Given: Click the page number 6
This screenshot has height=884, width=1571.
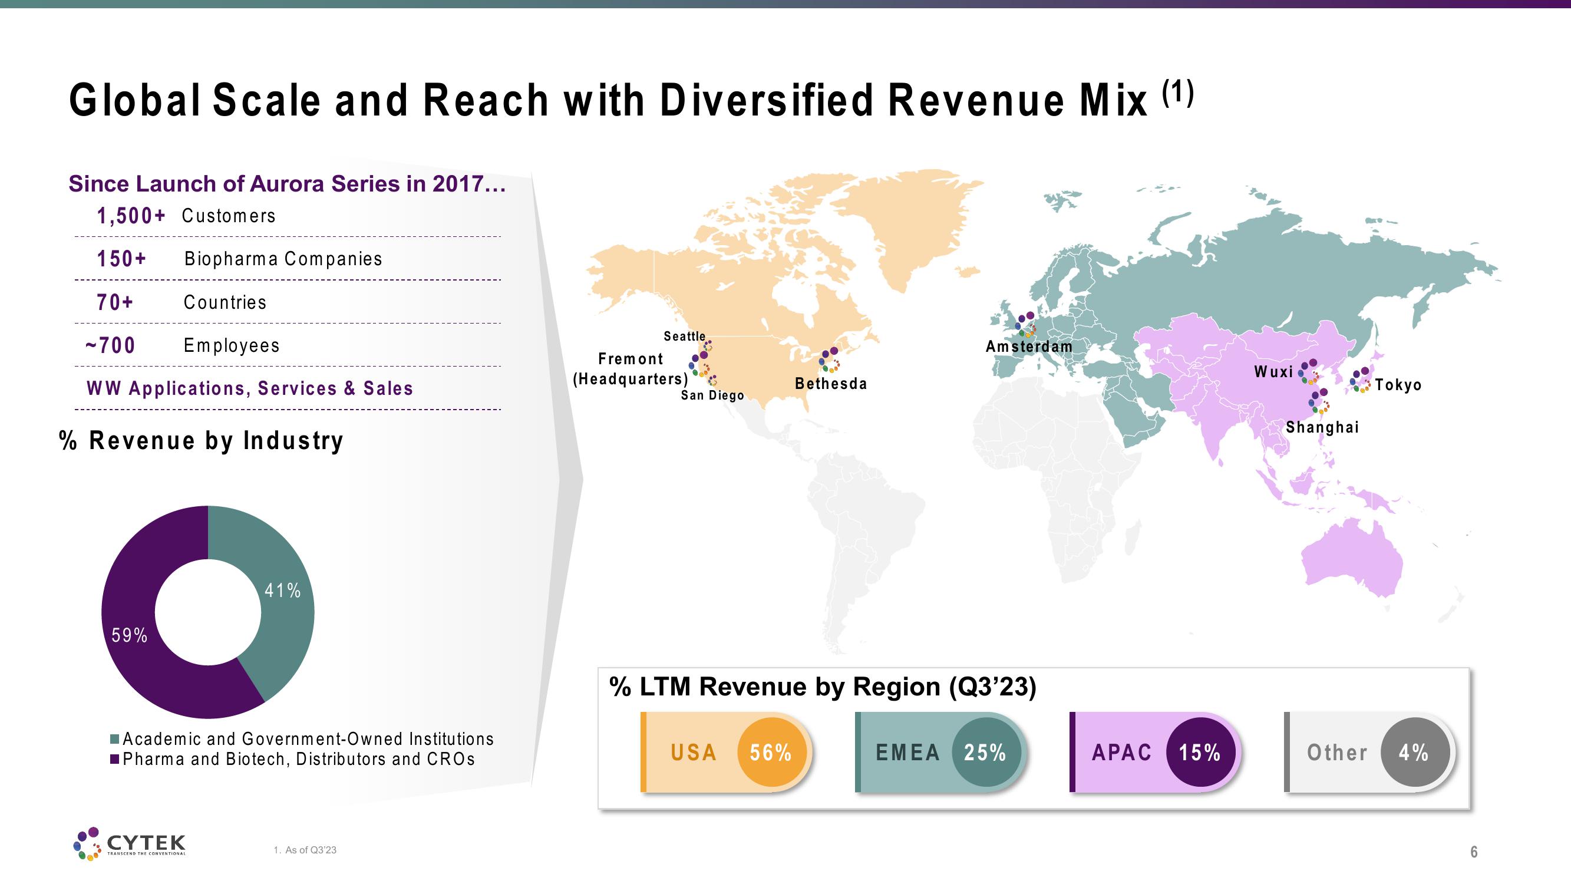Looking at the screenshot, I should (x=1474, y=852).
